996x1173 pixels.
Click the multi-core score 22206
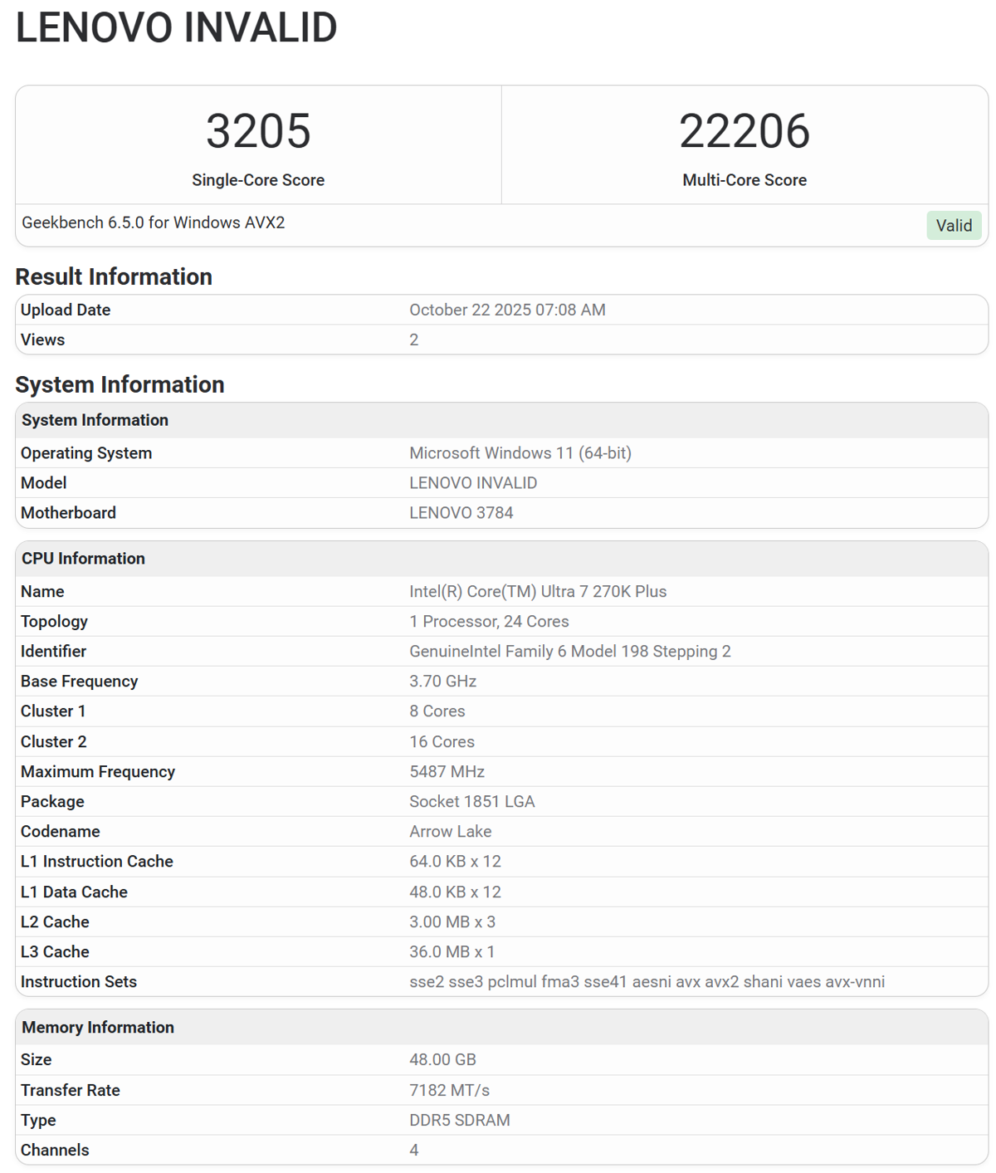tap(744, 131)
